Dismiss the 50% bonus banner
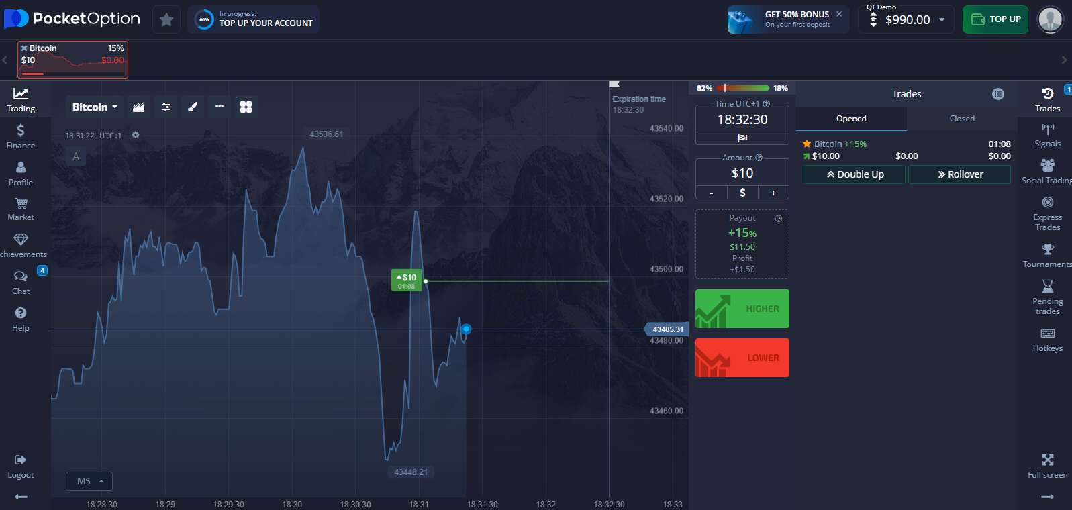 click(839, 14)
